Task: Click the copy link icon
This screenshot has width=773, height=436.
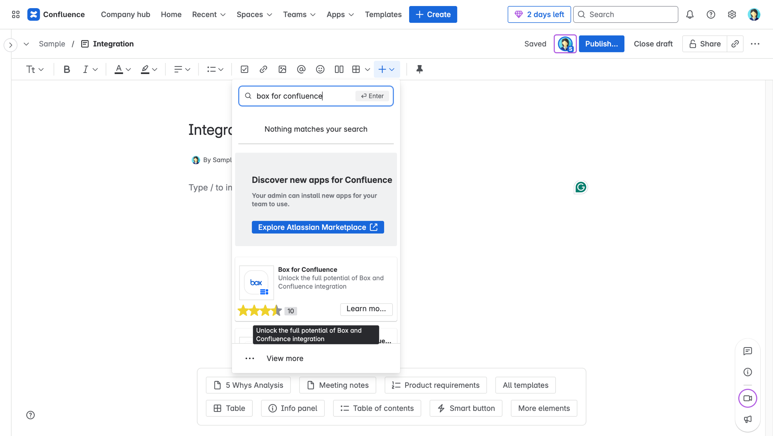Action: pos(735,44)
